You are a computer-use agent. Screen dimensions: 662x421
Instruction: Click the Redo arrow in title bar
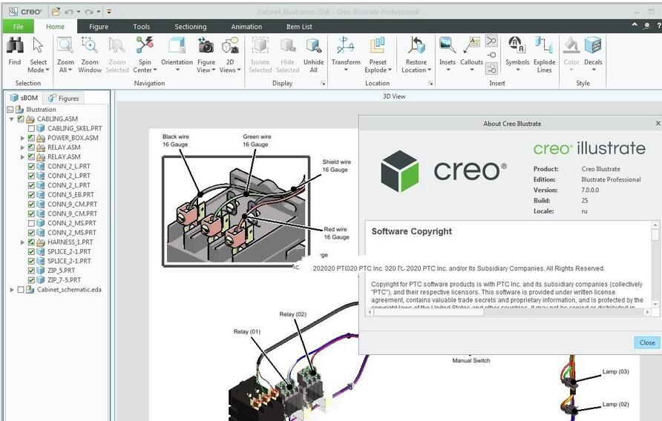click(x=88, y=12)
